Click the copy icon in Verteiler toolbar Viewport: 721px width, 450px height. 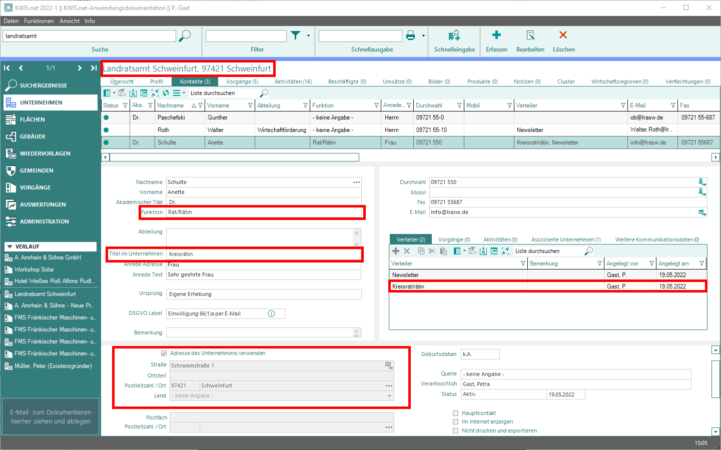pos(421,251)
